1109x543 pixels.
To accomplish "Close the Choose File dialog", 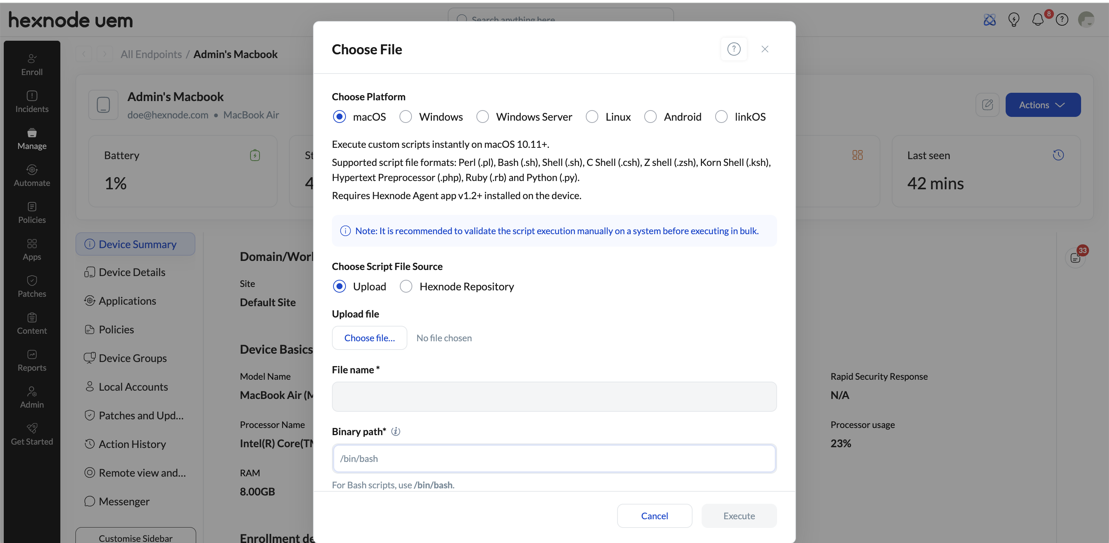I will pos(765,49).
